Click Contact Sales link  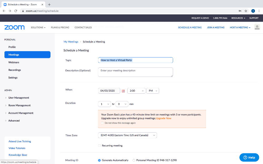click(83, 28)
